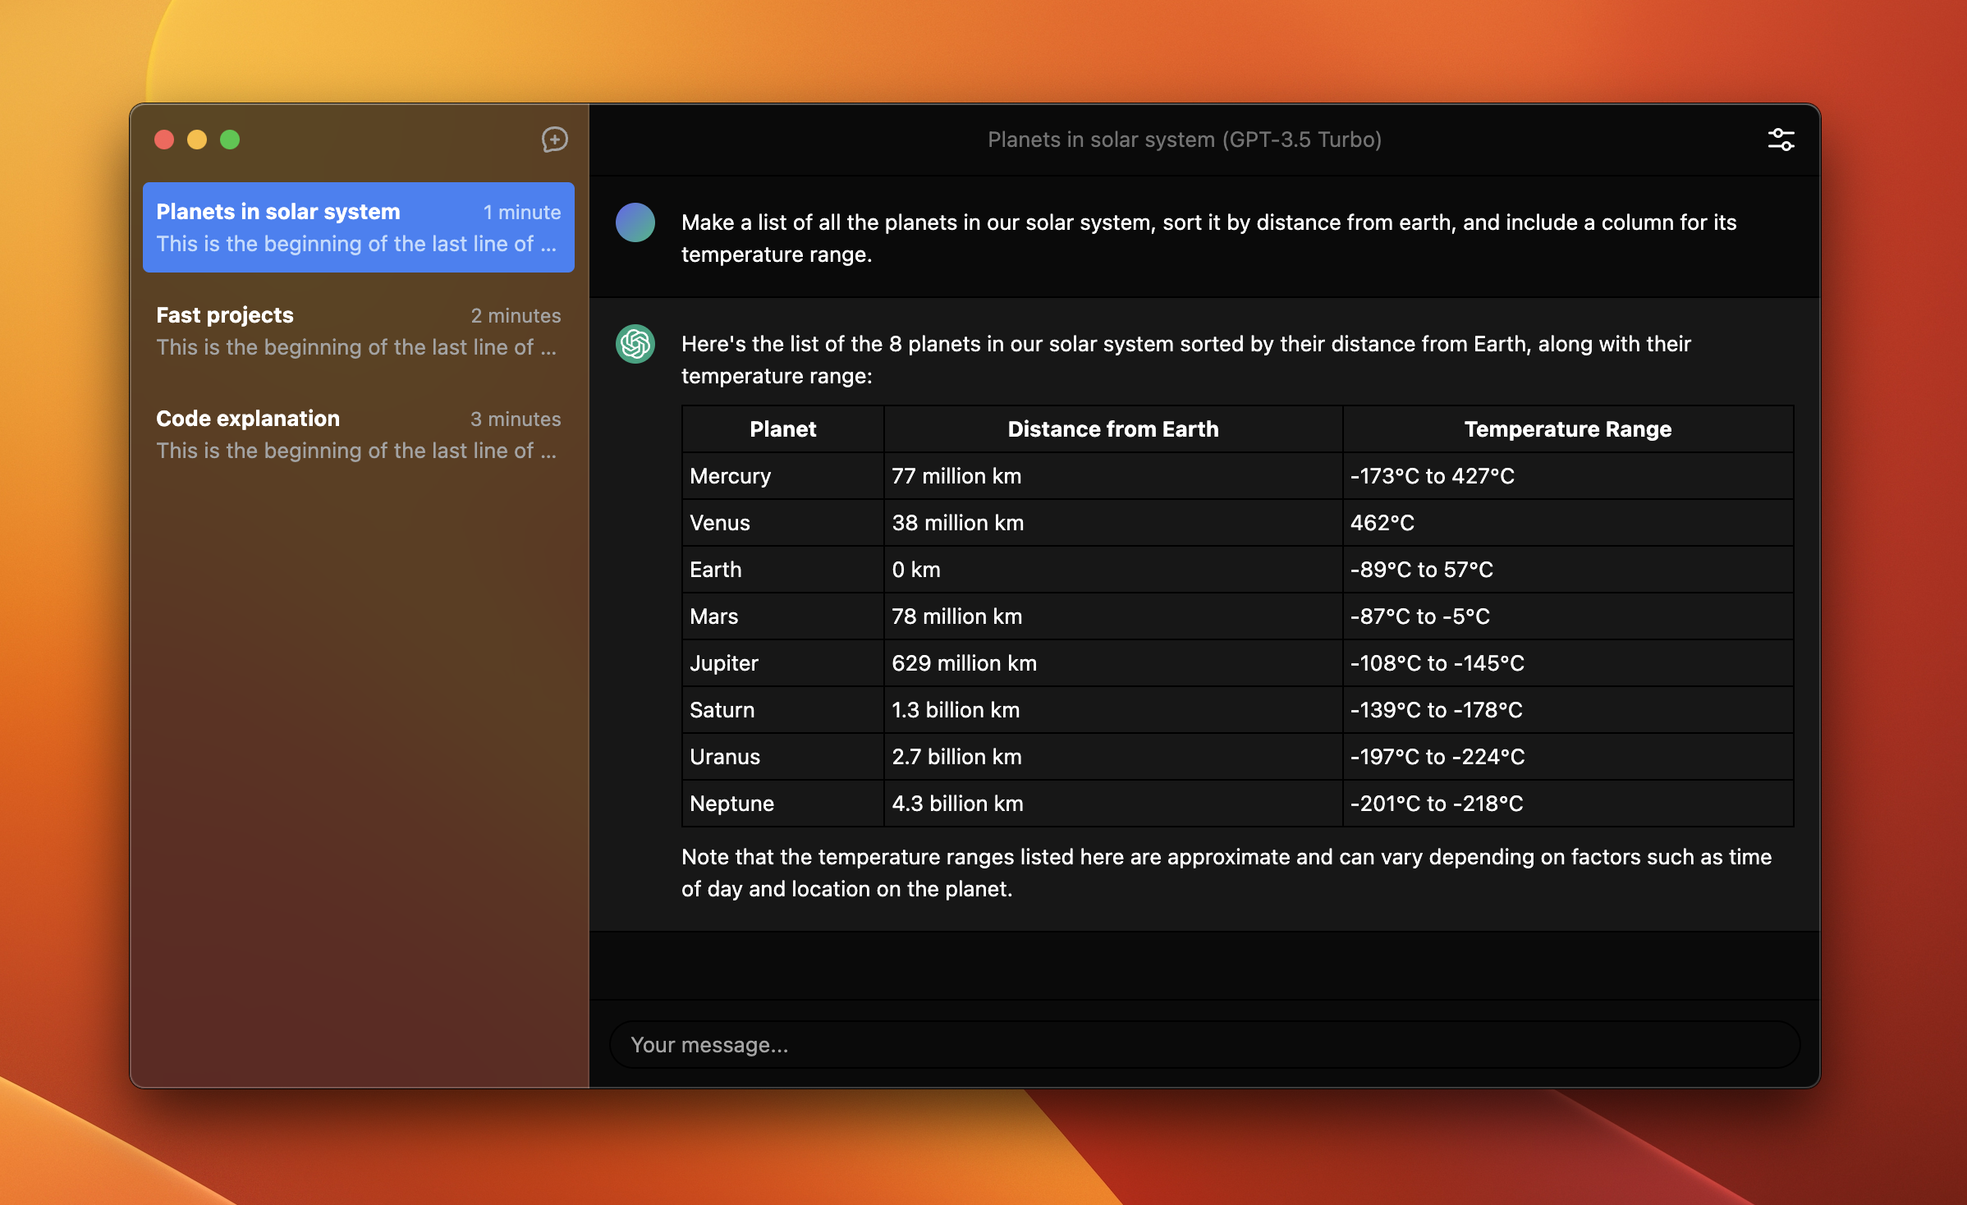
Task: Click the ChatGPT assistant avatar icon
Action: [x=635, y=344]
